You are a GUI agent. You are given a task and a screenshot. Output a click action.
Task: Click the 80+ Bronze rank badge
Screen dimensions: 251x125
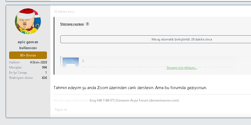click(x=28, y=55)
